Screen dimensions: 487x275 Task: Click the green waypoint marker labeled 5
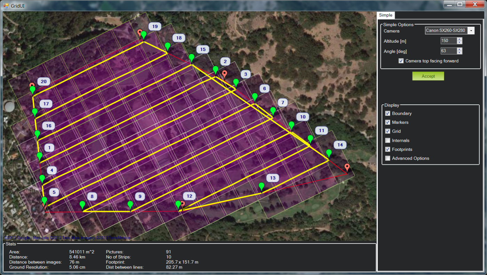[x=44, y=201]
